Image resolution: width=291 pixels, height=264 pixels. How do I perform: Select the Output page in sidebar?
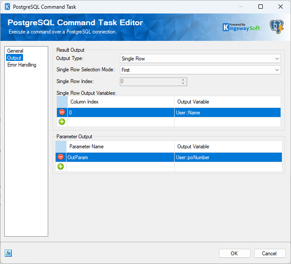coord(14,58)
